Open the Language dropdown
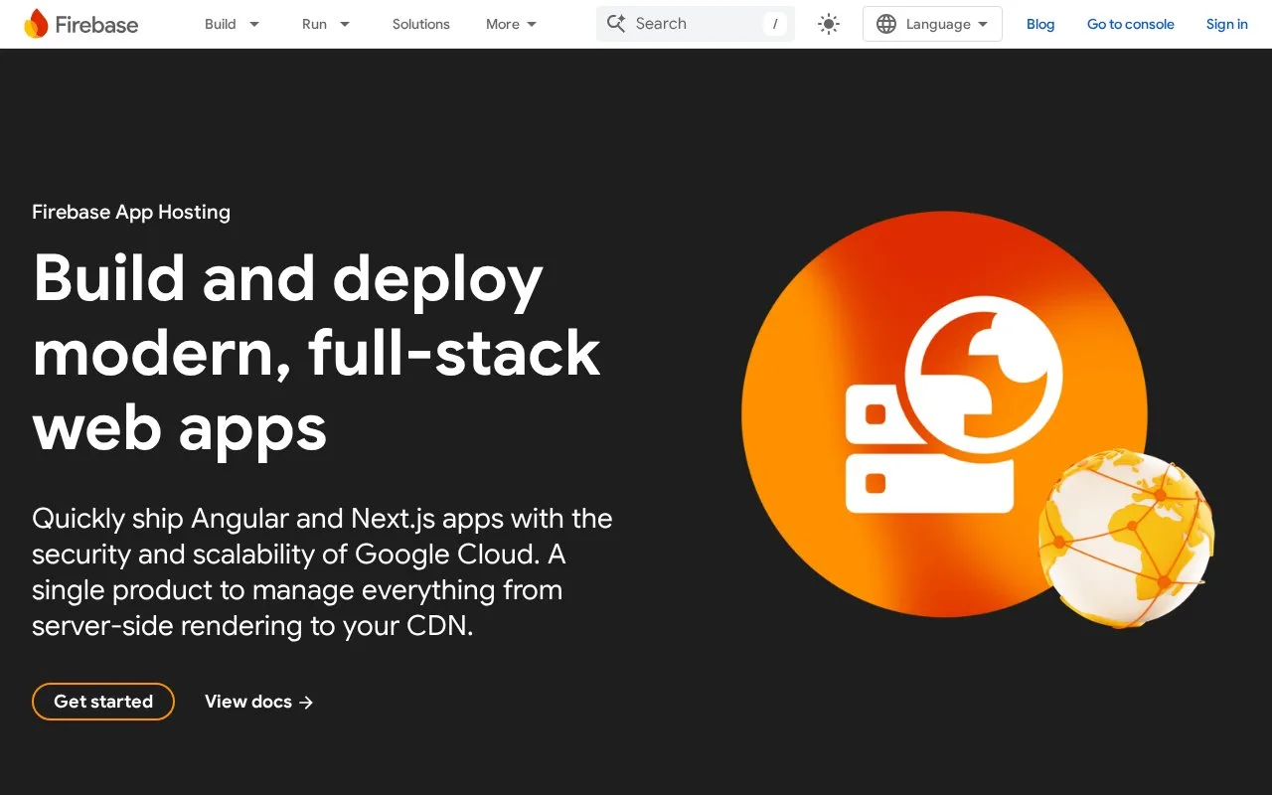Image resolution: width=1272 pixels, height=795 pixels. [932, 24]
